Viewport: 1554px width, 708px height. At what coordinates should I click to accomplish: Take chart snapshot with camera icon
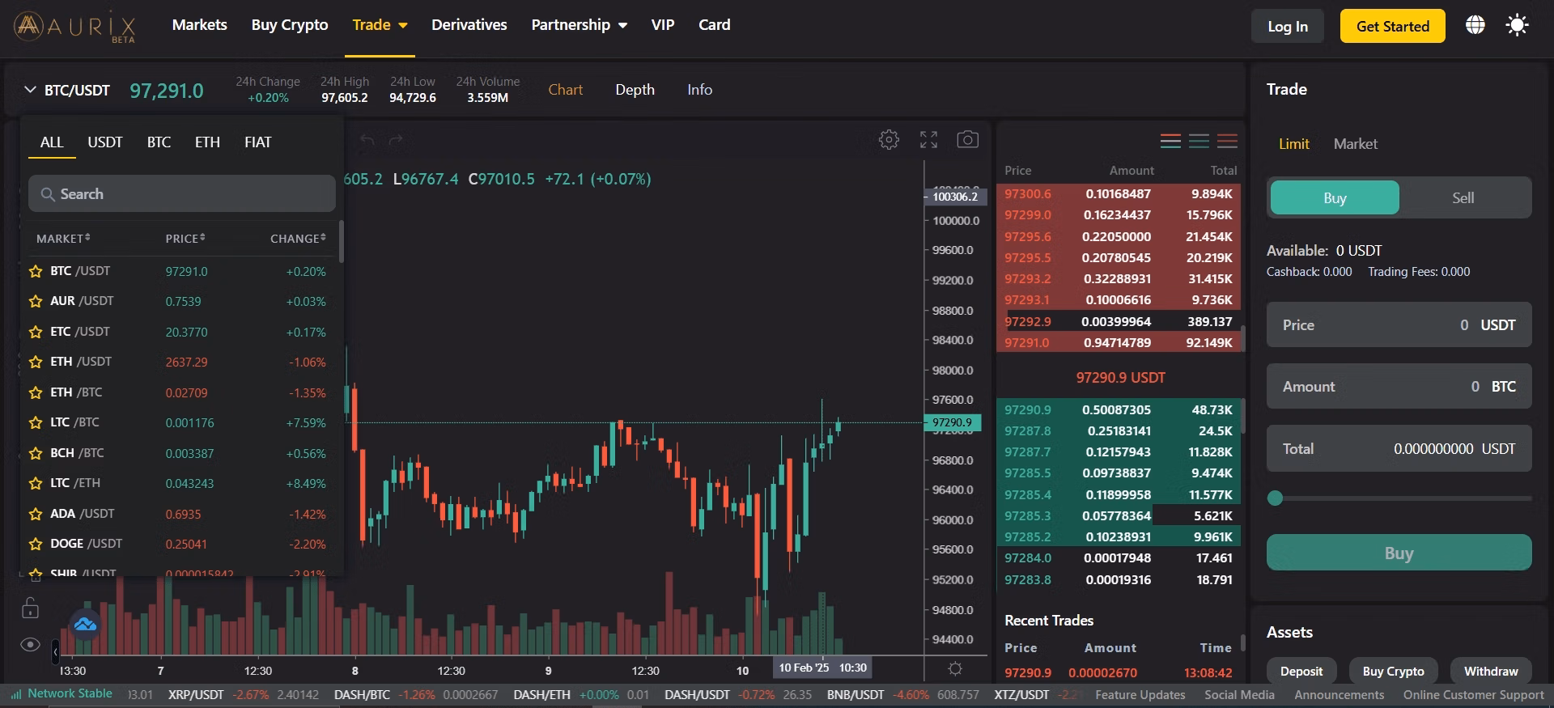point(967,140)
